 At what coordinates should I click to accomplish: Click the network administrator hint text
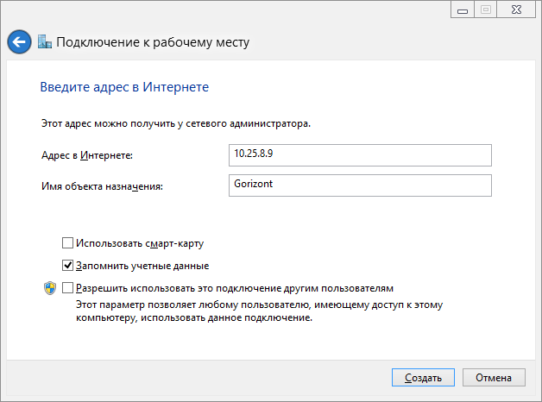[x=175, y=124]
